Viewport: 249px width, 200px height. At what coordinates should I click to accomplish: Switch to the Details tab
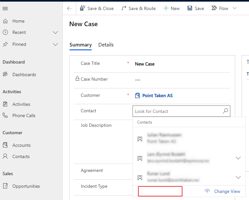point(106,45)
